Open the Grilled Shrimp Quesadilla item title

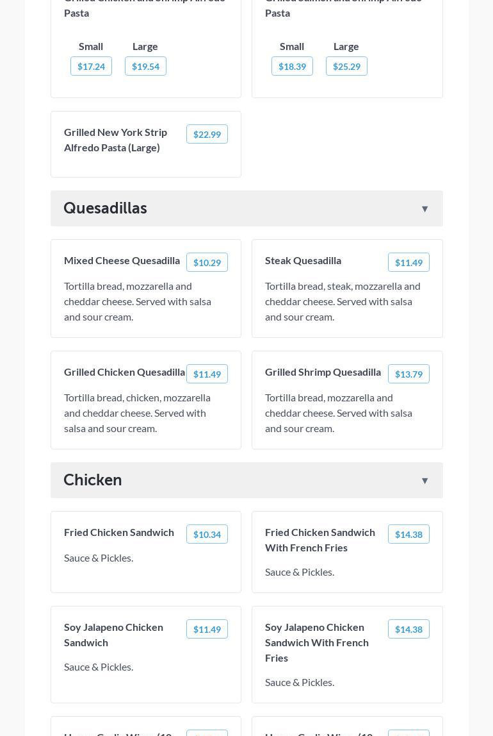(323, 372)
